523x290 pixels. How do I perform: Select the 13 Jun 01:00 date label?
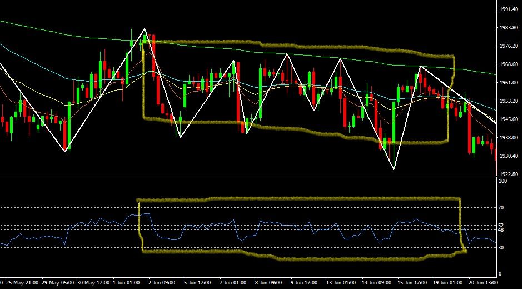[341, 283]
